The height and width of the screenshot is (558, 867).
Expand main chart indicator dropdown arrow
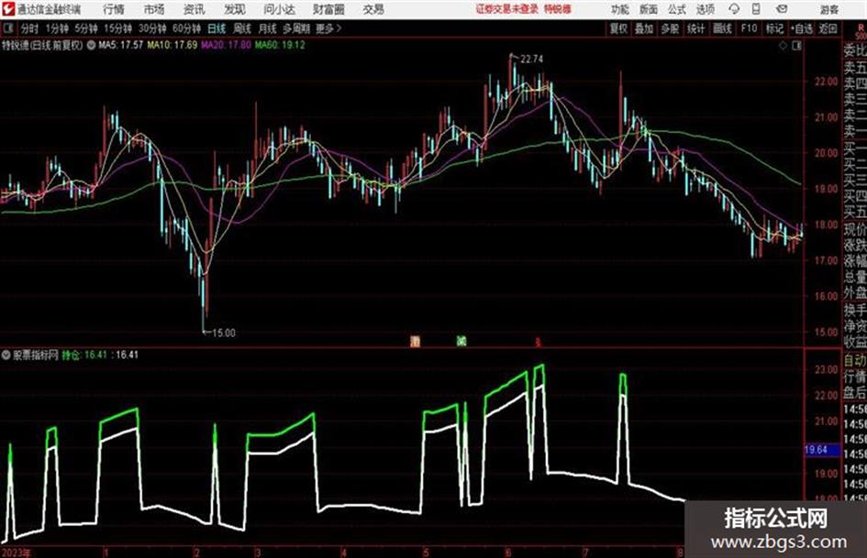click(x=91, y=45)
